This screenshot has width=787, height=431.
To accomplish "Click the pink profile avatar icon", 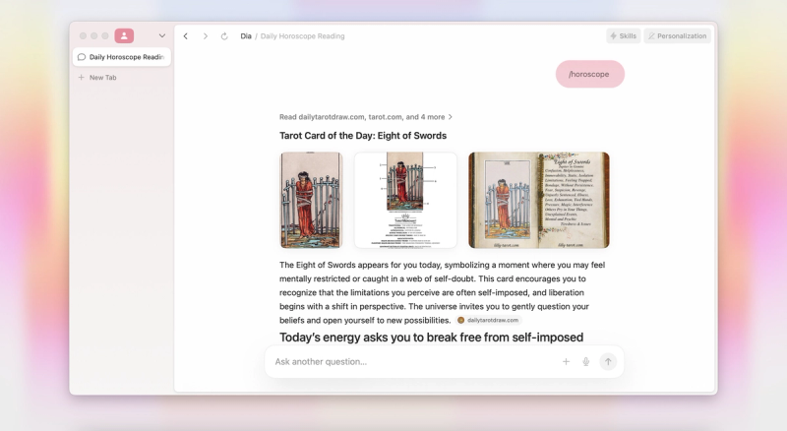I will 124,35.
